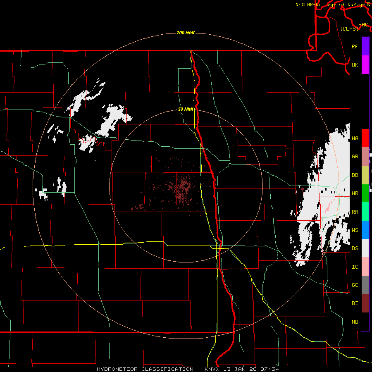This screenshot has width=372, height=372.
Task: Click the white DS legend swatch
Action: (365, 248)
